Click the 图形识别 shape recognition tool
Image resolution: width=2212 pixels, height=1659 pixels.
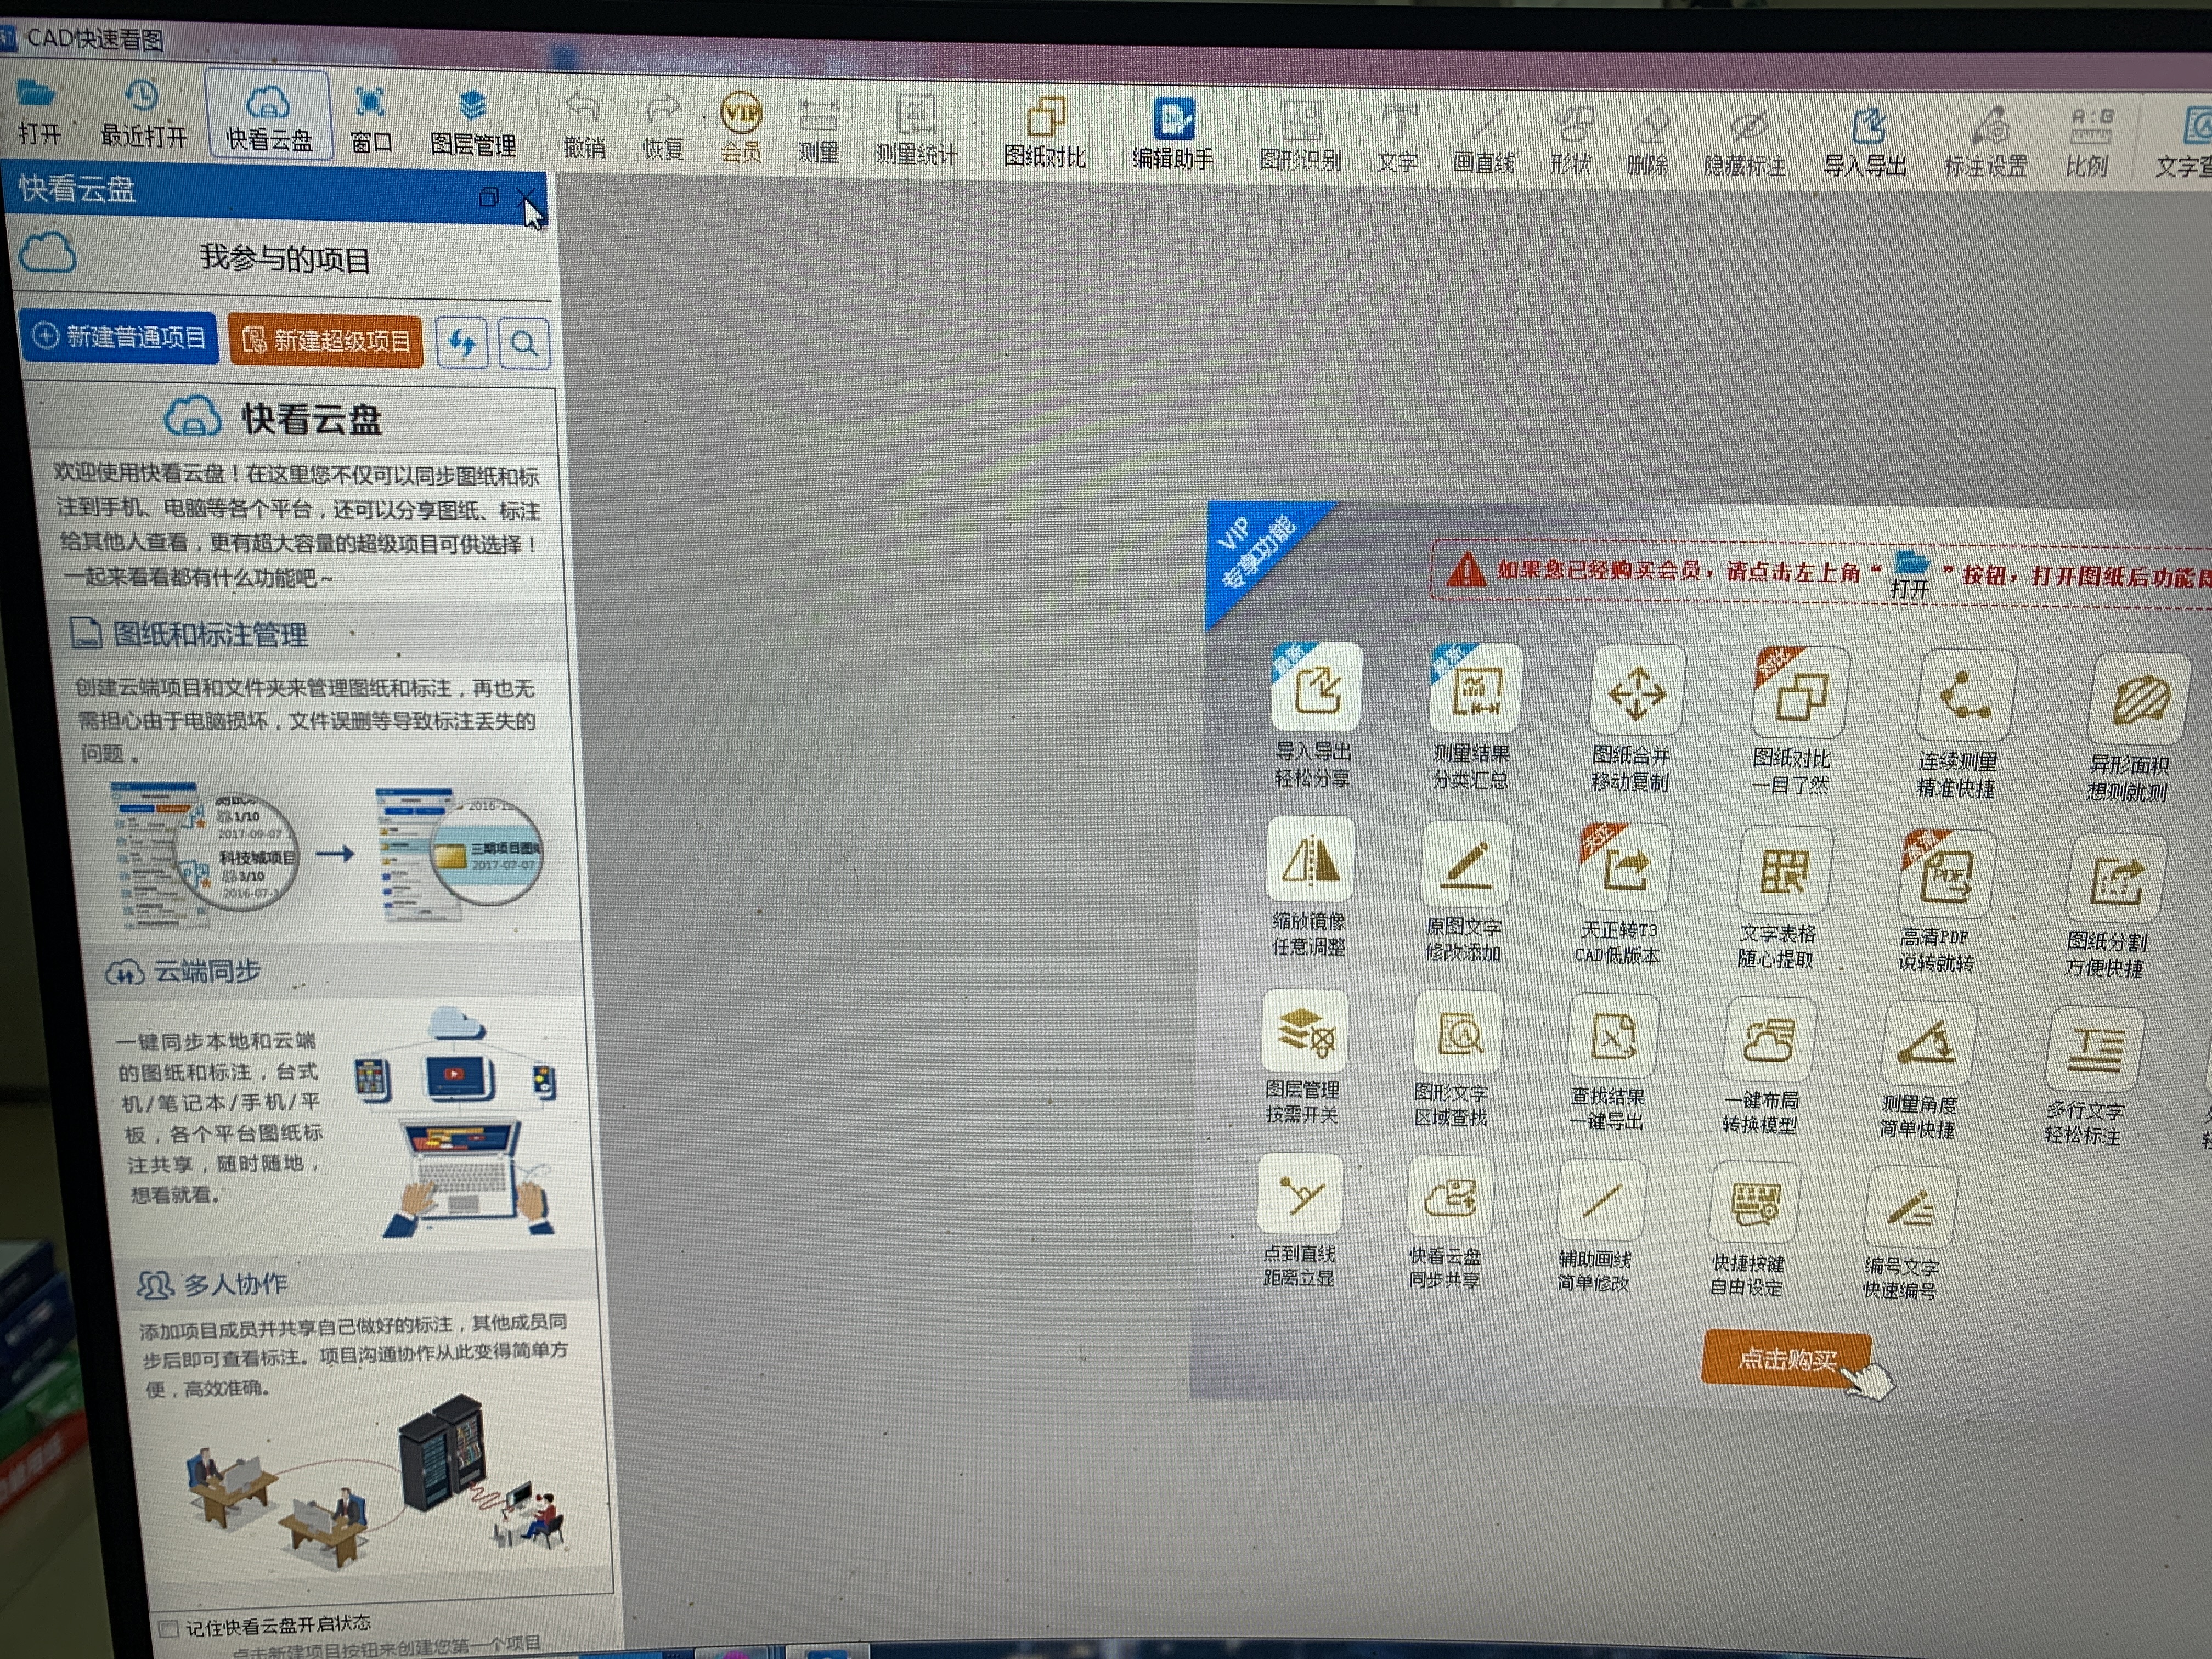[1300, 137]
